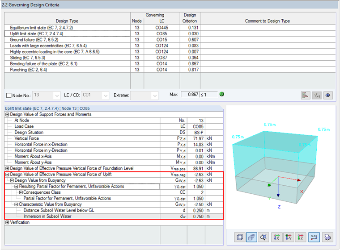Click the d value 0.250
Screen dimensions: 340x250
pyautogui.click(x=196, y=210)
